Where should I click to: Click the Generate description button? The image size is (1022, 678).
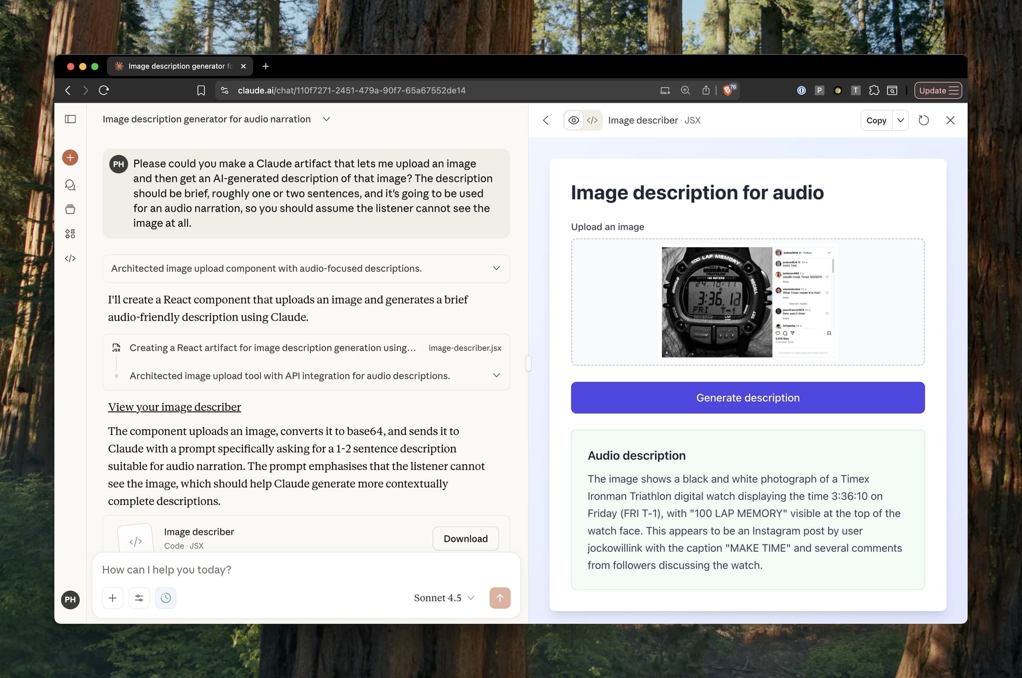click(x=748, y=397)
